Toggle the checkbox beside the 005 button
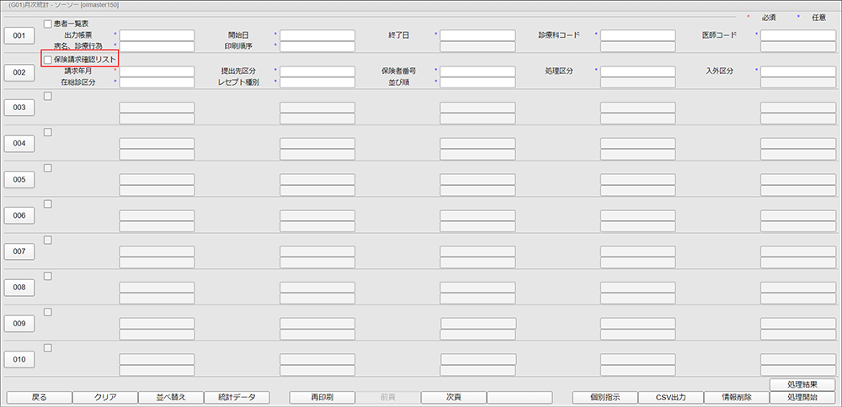Screen dimensions: 842x407 (x=48, y=168)
